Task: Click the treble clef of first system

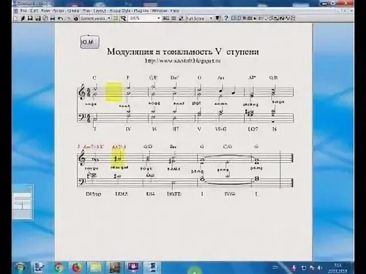Action: point(82,92)
